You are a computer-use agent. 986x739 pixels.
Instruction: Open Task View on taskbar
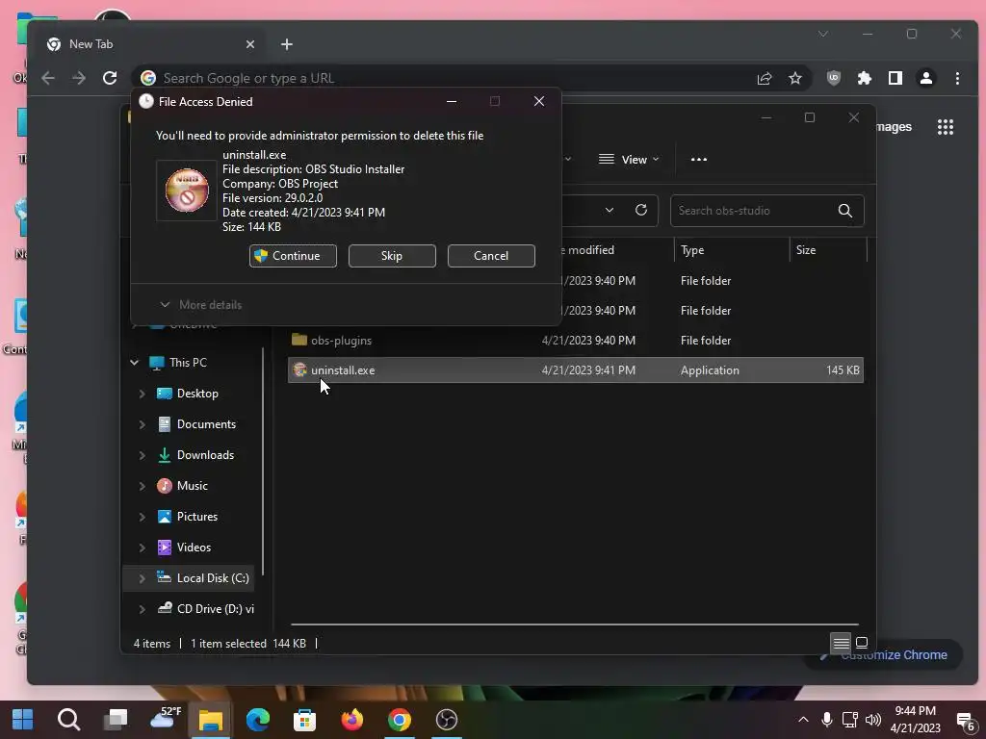(116, 720)
